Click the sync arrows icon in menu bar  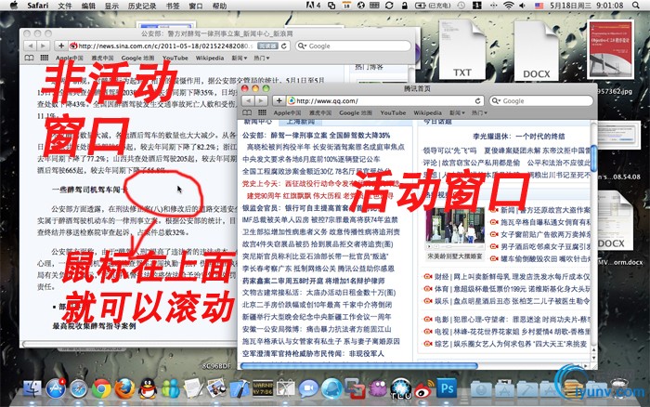pyautogui.click(x=389, y=6)
